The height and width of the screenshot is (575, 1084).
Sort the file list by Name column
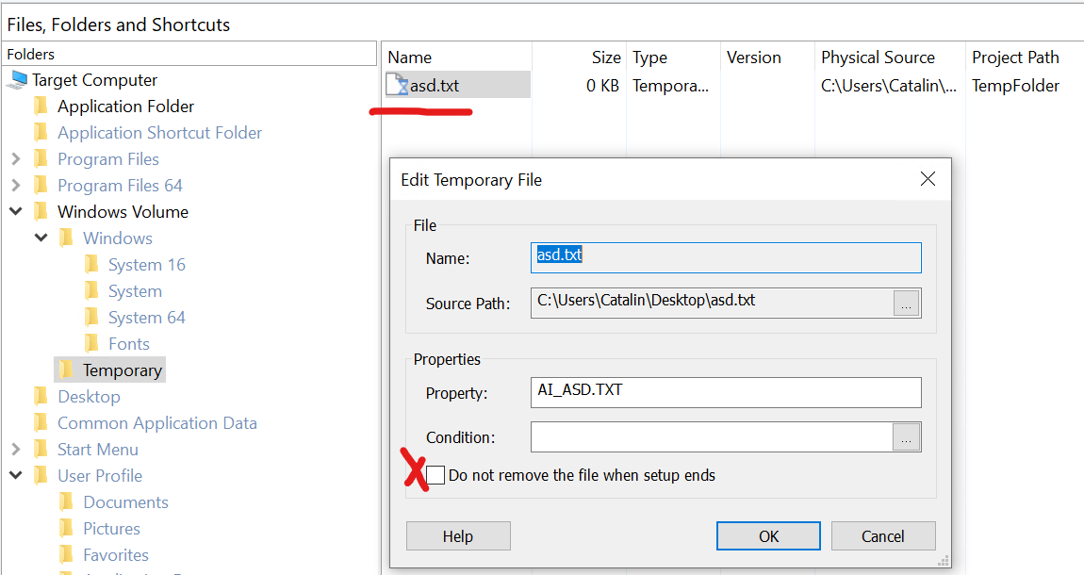[x=410, y=57]
